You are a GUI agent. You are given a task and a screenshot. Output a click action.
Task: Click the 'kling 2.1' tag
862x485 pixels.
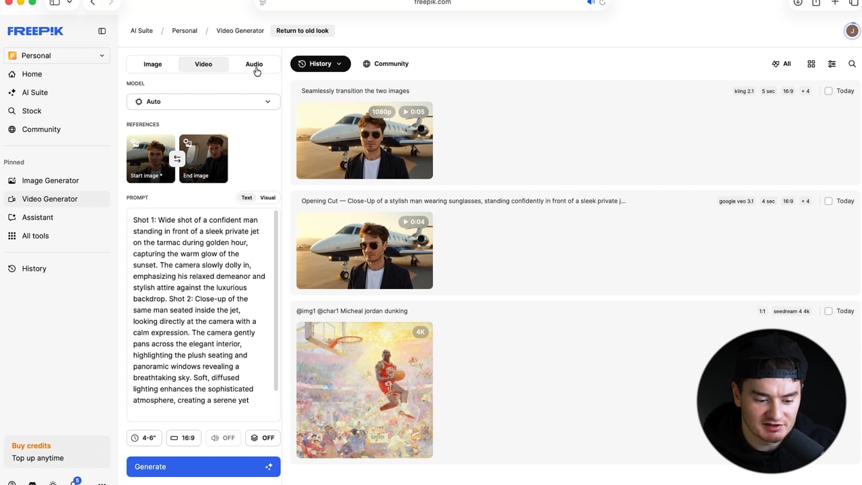click(x=744, y=91)
